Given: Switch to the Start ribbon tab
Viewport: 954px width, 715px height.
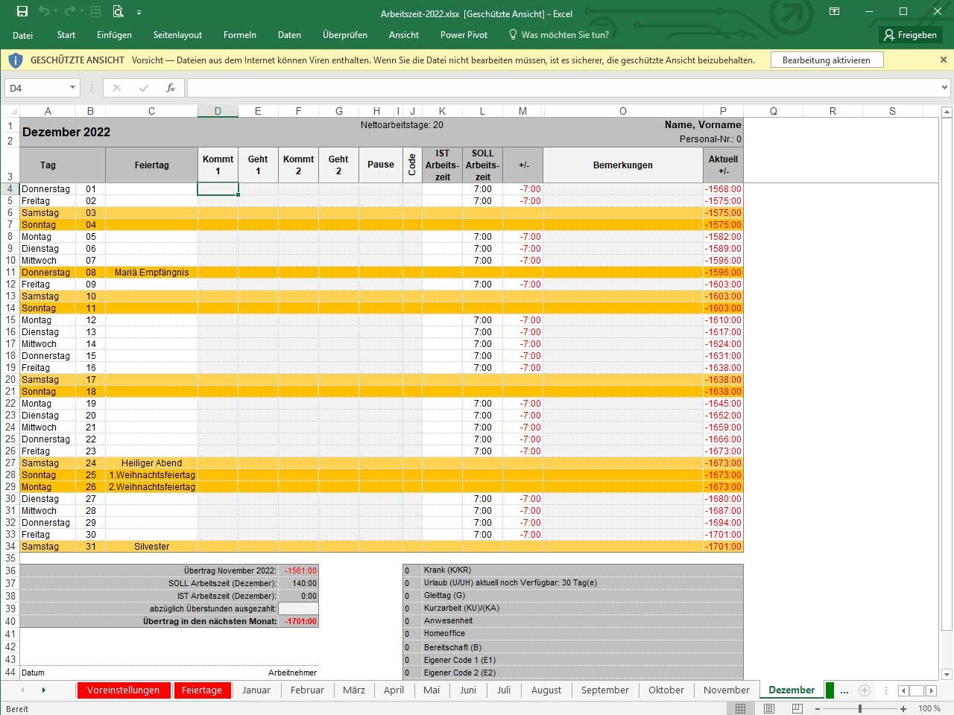Looking at the screenshot, I should coord(66,35).
